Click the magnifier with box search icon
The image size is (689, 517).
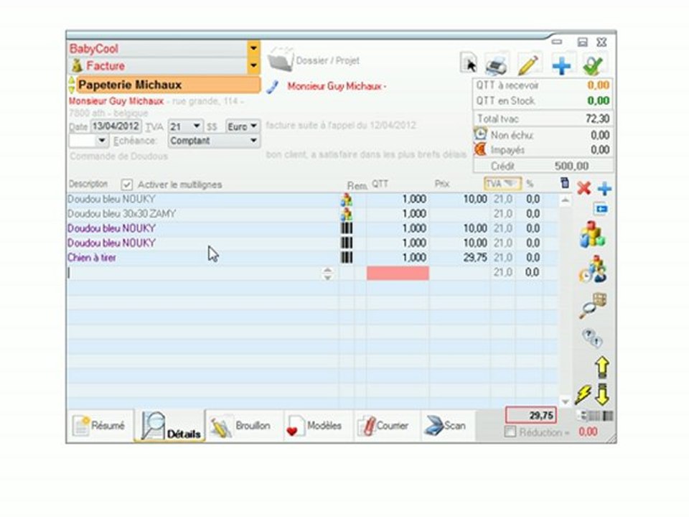[x=593, y=306]
